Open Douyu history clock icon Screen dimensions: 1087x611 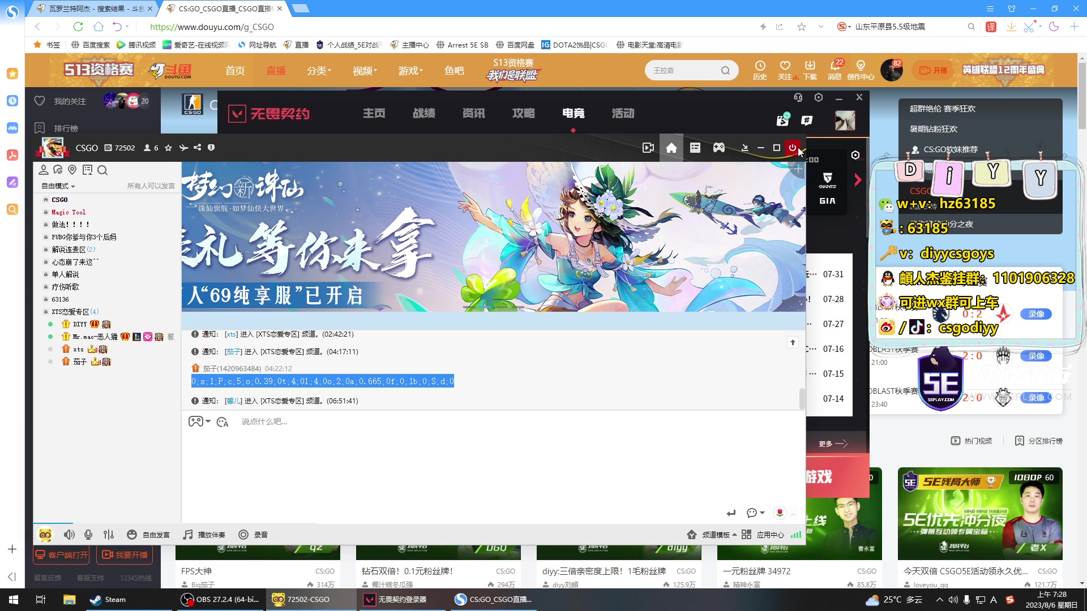point(760,70)
